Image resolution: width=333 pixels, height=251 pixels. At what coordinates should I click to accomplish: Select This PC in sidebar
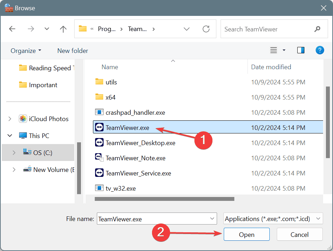(34, 136)
